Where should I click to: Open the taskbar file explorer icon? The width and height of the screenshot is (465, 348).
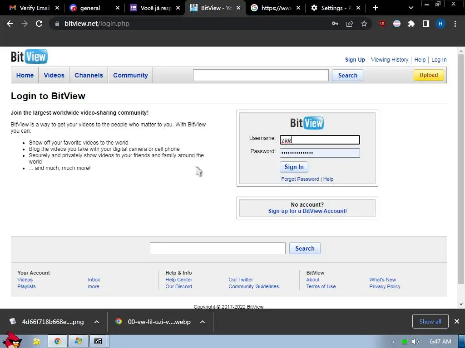[36, 342]
